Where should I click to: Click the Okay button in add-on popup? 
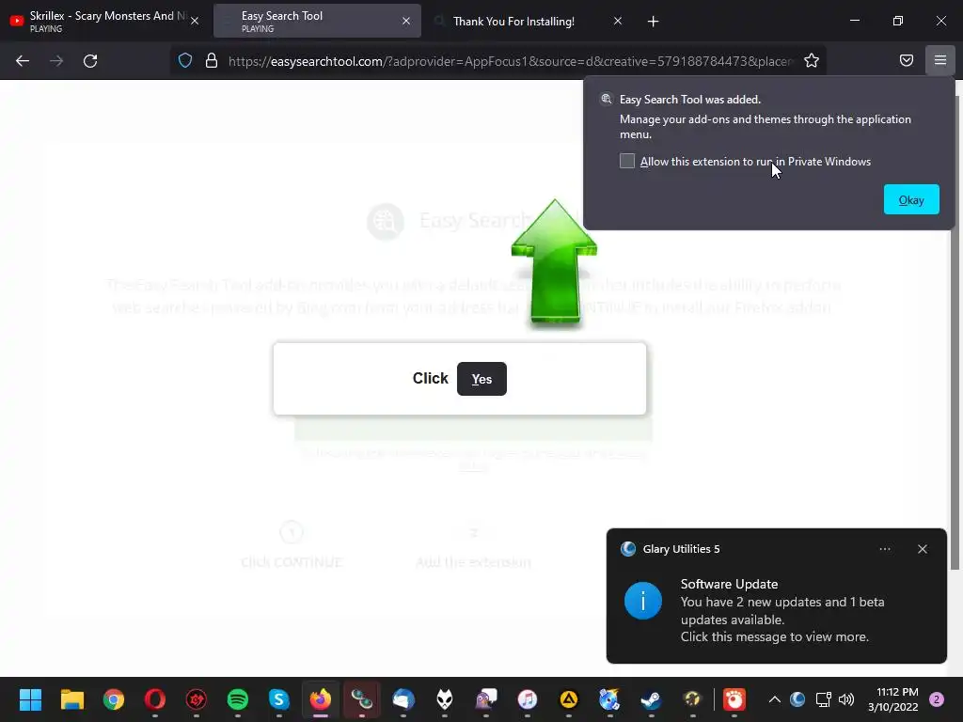(911, 199)
